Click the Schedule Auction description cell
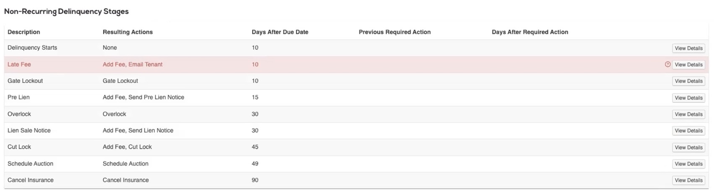Image resolution: width=714 pixels, height=193 pixels. click(30, 164)
